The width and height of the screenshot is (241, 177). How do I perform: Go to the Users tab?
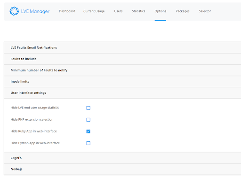(x=118, y=11)
